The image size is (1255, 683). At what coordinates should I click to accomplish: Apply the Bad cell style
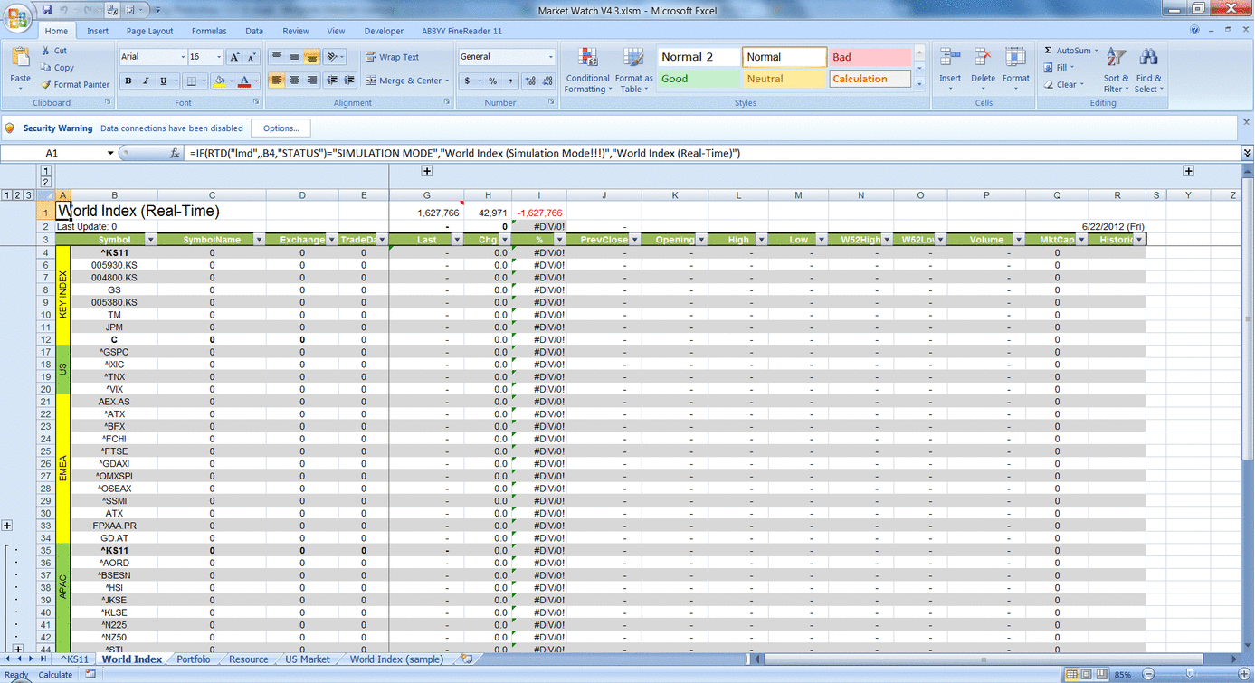pos(869,57)
